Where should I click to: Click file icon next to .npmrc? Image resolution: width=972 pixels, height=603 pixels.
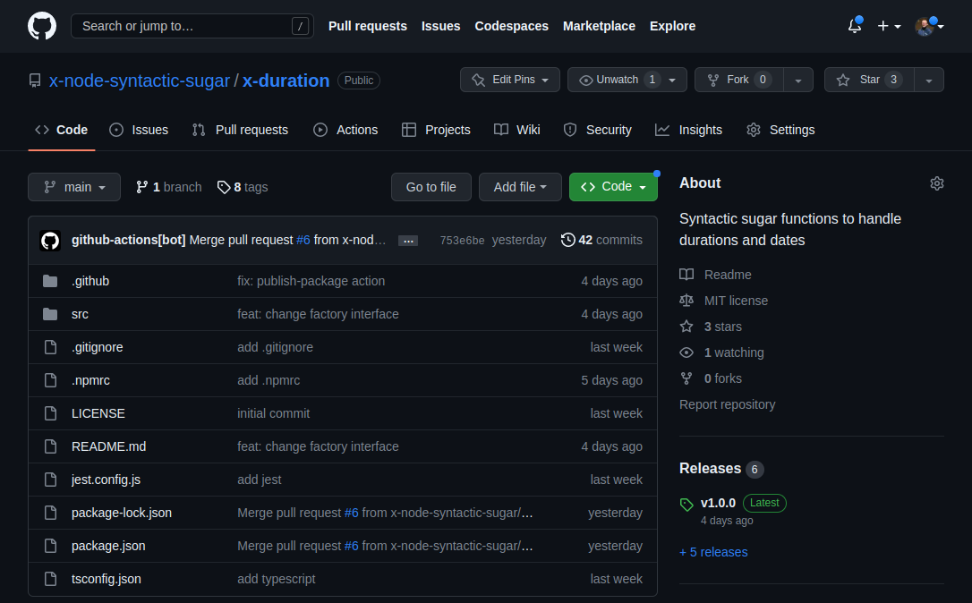[x=50, y=380]
